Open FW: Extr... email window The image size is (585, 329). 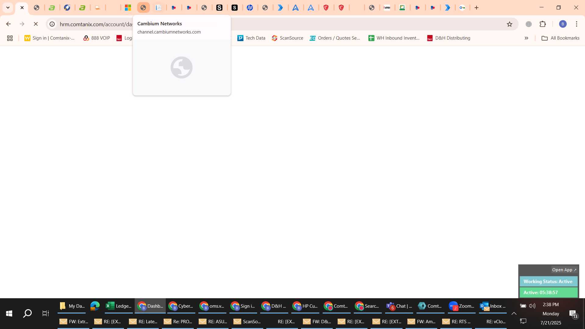pos(73,322)
